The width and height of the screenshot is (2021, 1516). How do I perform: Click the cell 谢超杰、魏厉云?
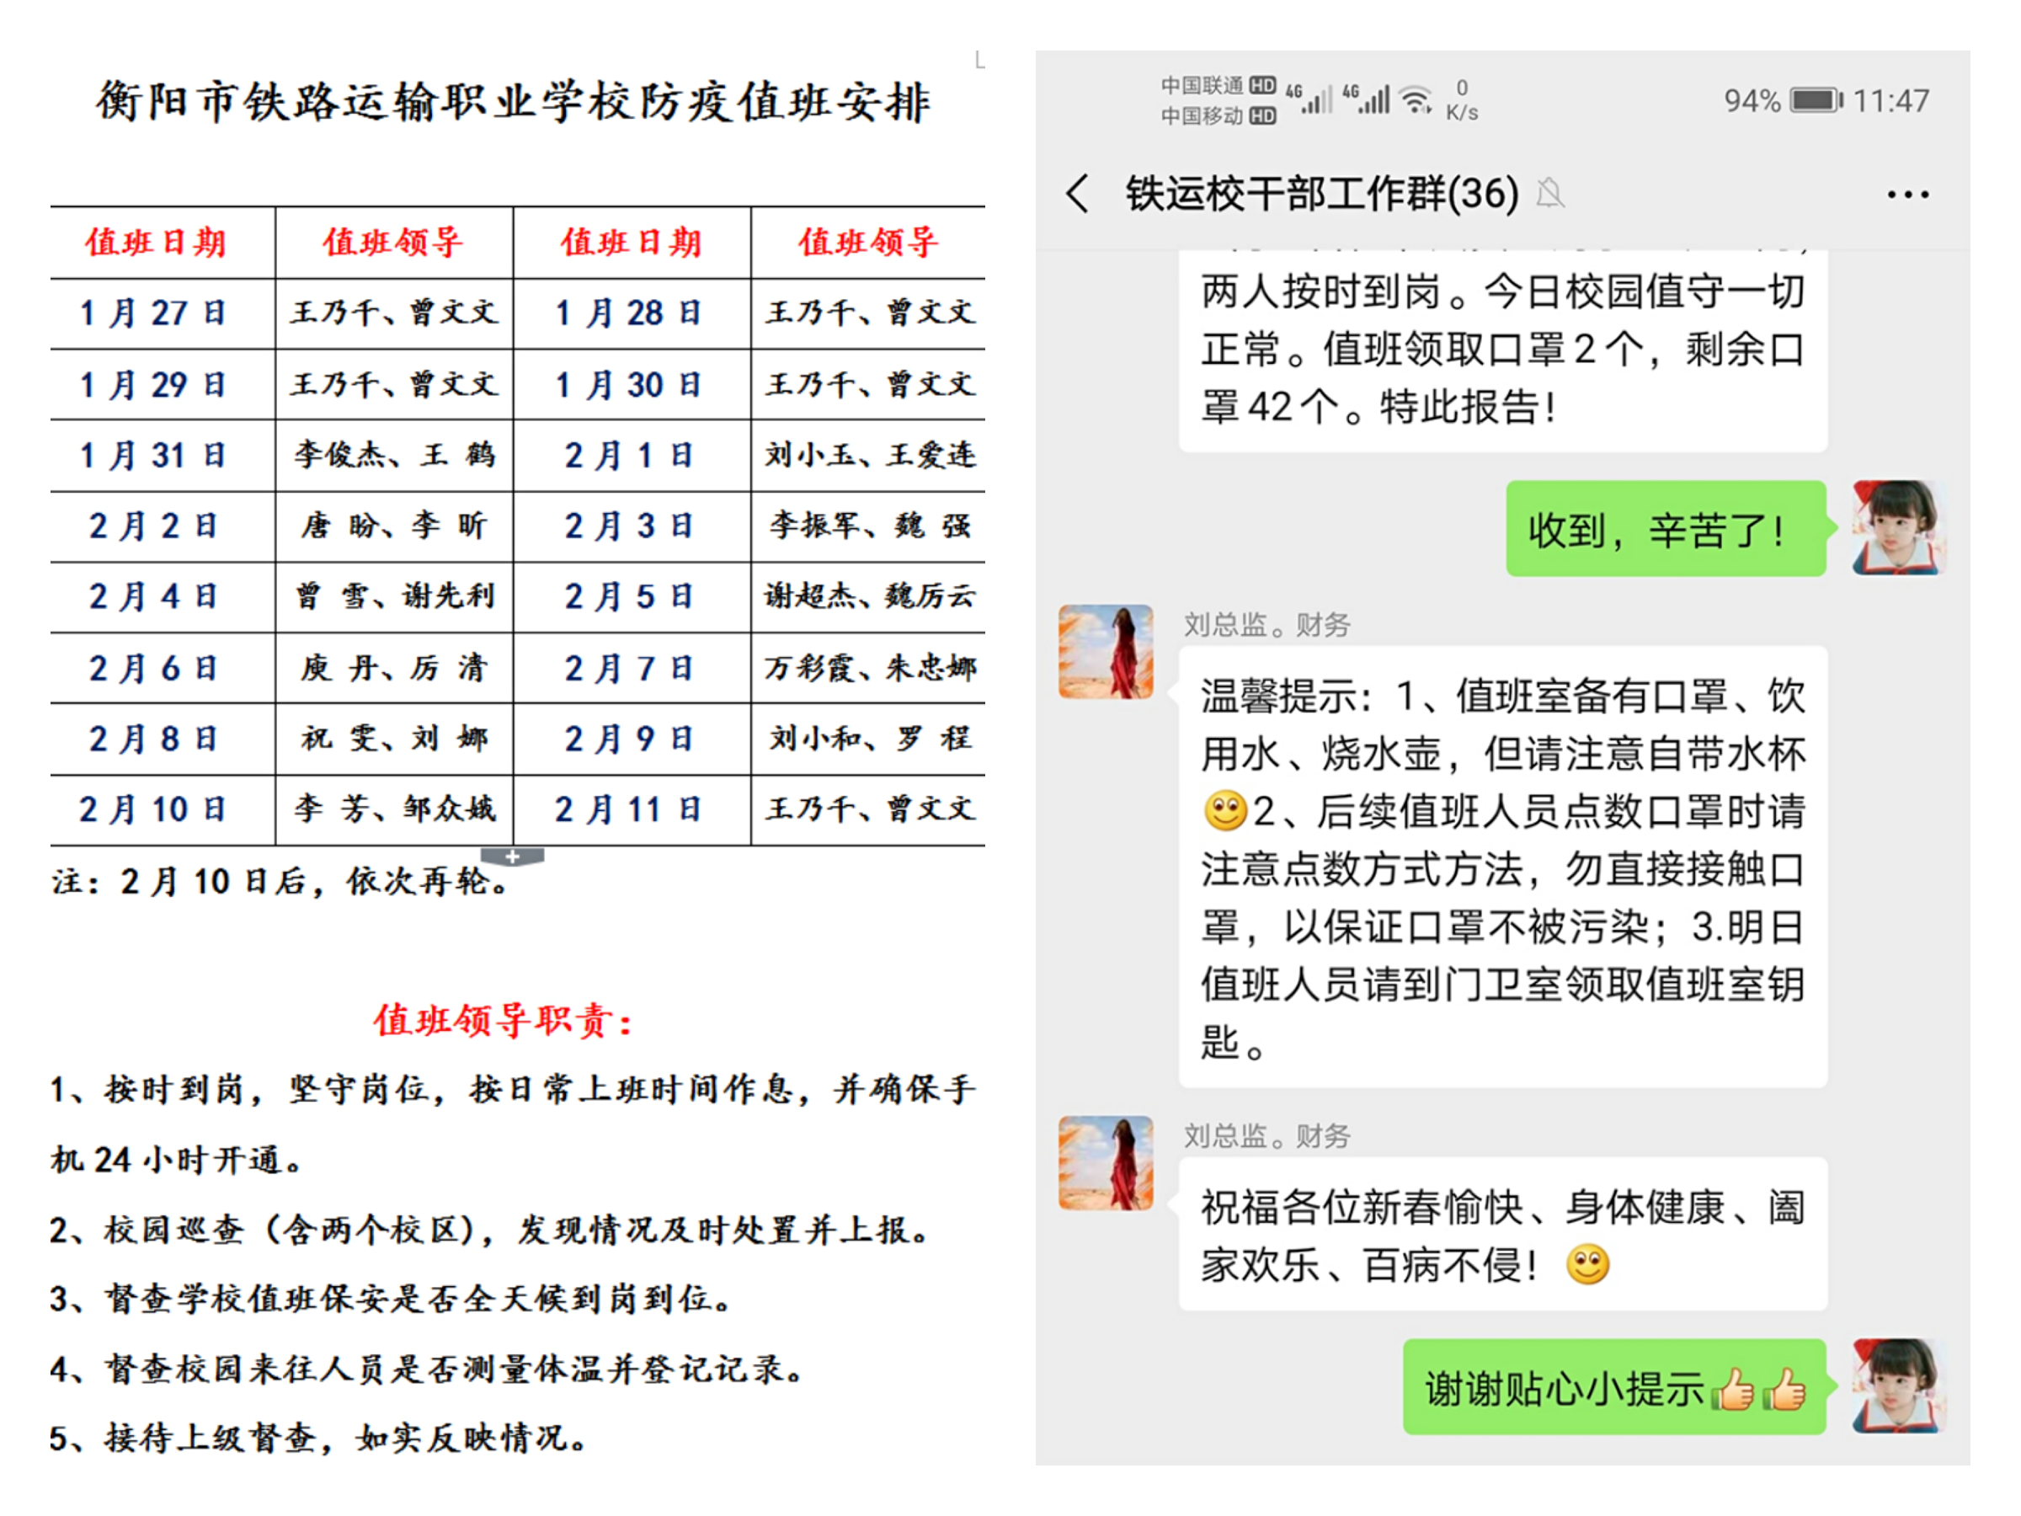coord(870,595)
